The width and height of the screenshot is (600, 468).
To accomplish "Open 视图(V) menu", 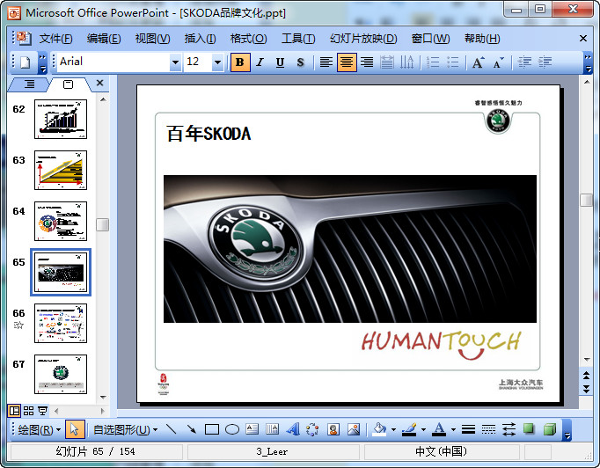I will [x=152, y=39].
